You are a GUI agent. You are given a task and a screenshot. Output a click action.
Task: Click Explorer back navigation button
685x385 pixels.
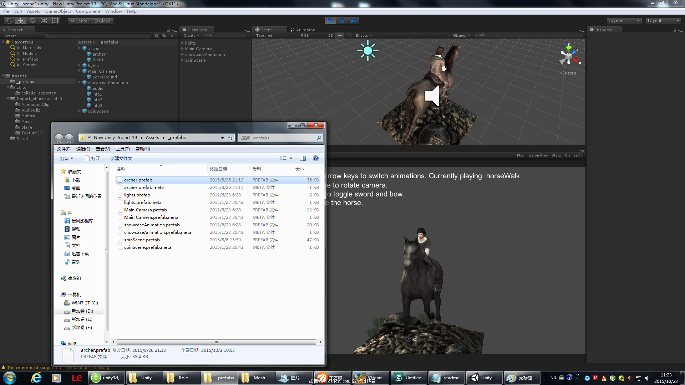(x=59, y=138)
